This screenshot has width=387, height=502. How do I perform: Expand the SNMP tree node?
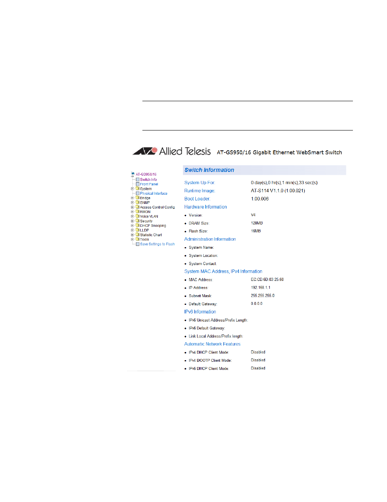pos(132,203)
